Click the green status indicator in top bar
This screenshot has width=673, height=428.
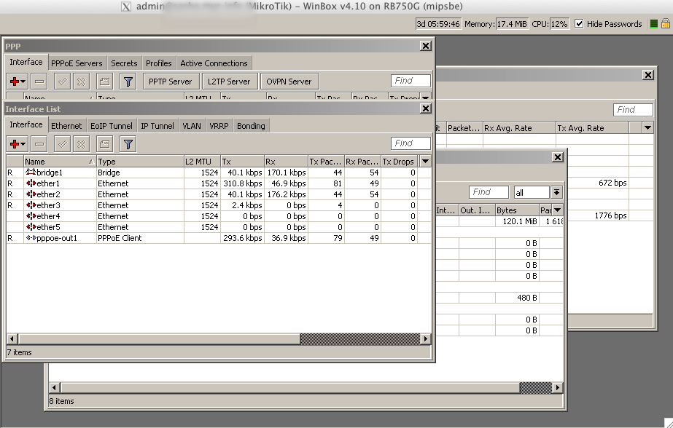pyautogui.click(x=654, y=24)
